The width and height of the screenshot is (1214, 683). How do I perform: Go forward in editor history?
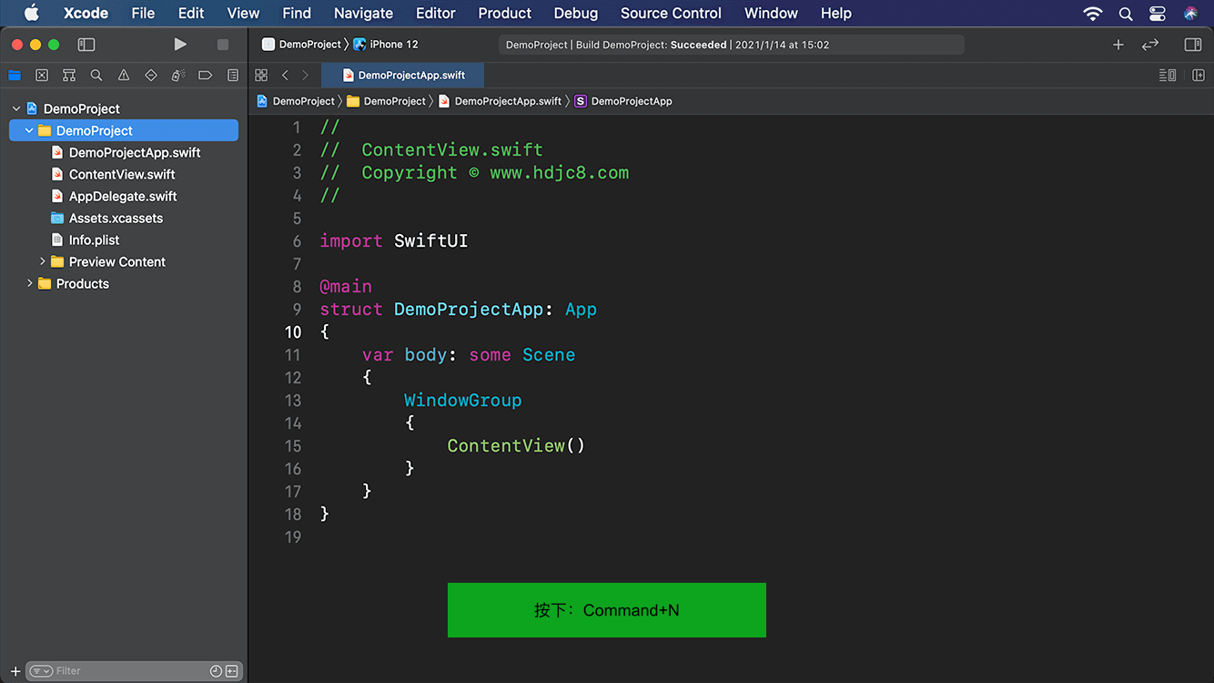pyautogui.click(x=305, y=76)
